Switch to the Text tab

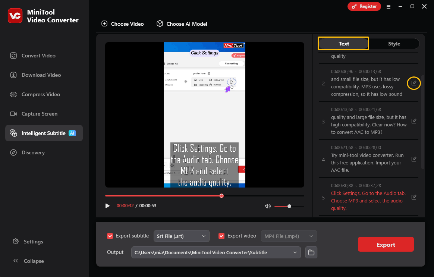point(343,44)
